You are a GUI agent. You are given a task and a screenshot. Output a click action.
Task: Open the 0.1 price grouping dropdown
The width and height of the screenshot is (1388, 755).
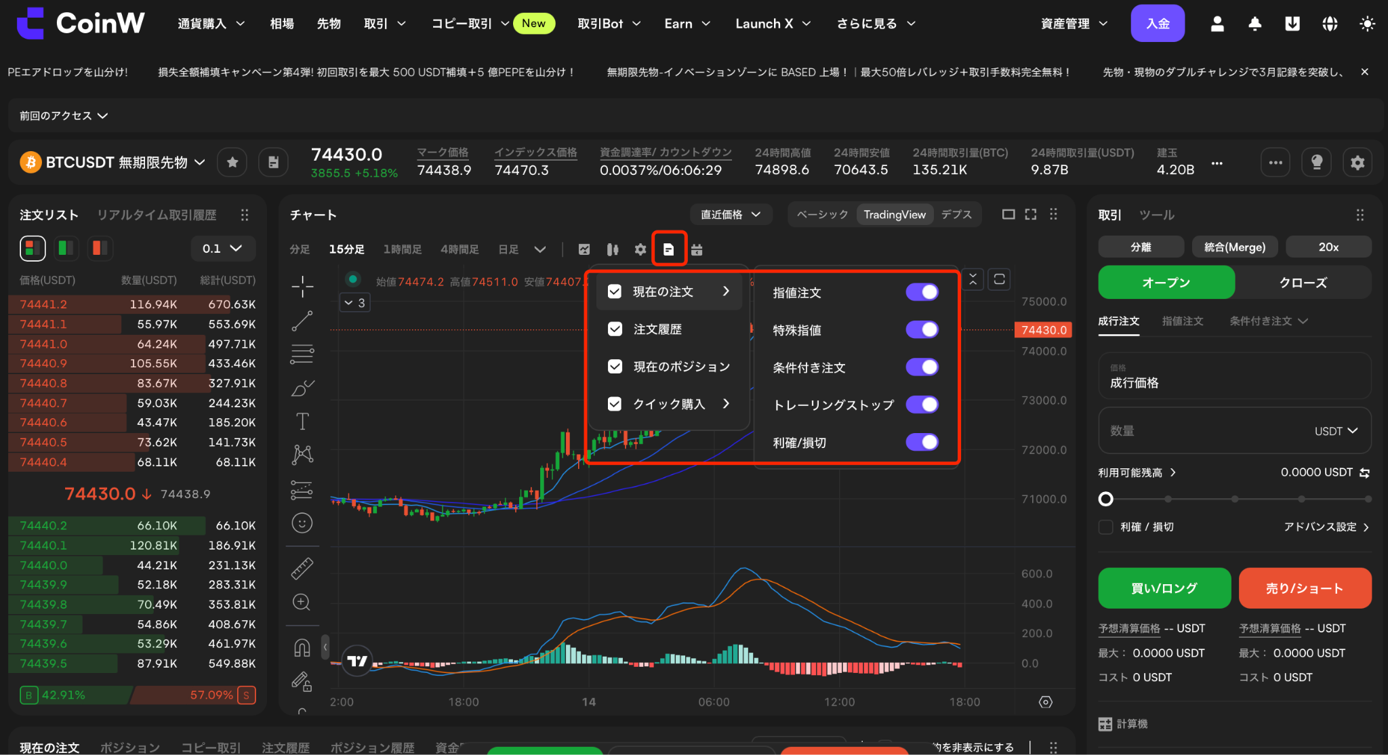point(222,248)
